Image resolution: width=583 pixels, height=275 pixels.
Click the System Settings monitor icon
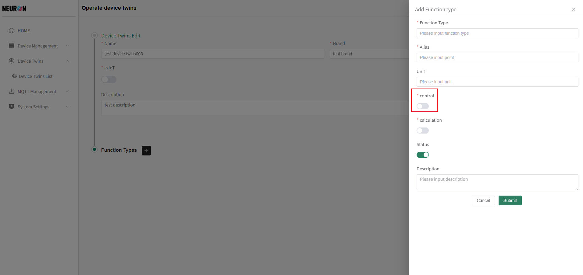(x=12, y=106)
